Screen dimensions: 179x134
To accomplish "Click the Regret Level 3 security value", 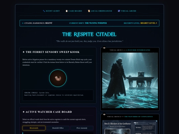I will point(149,23).
